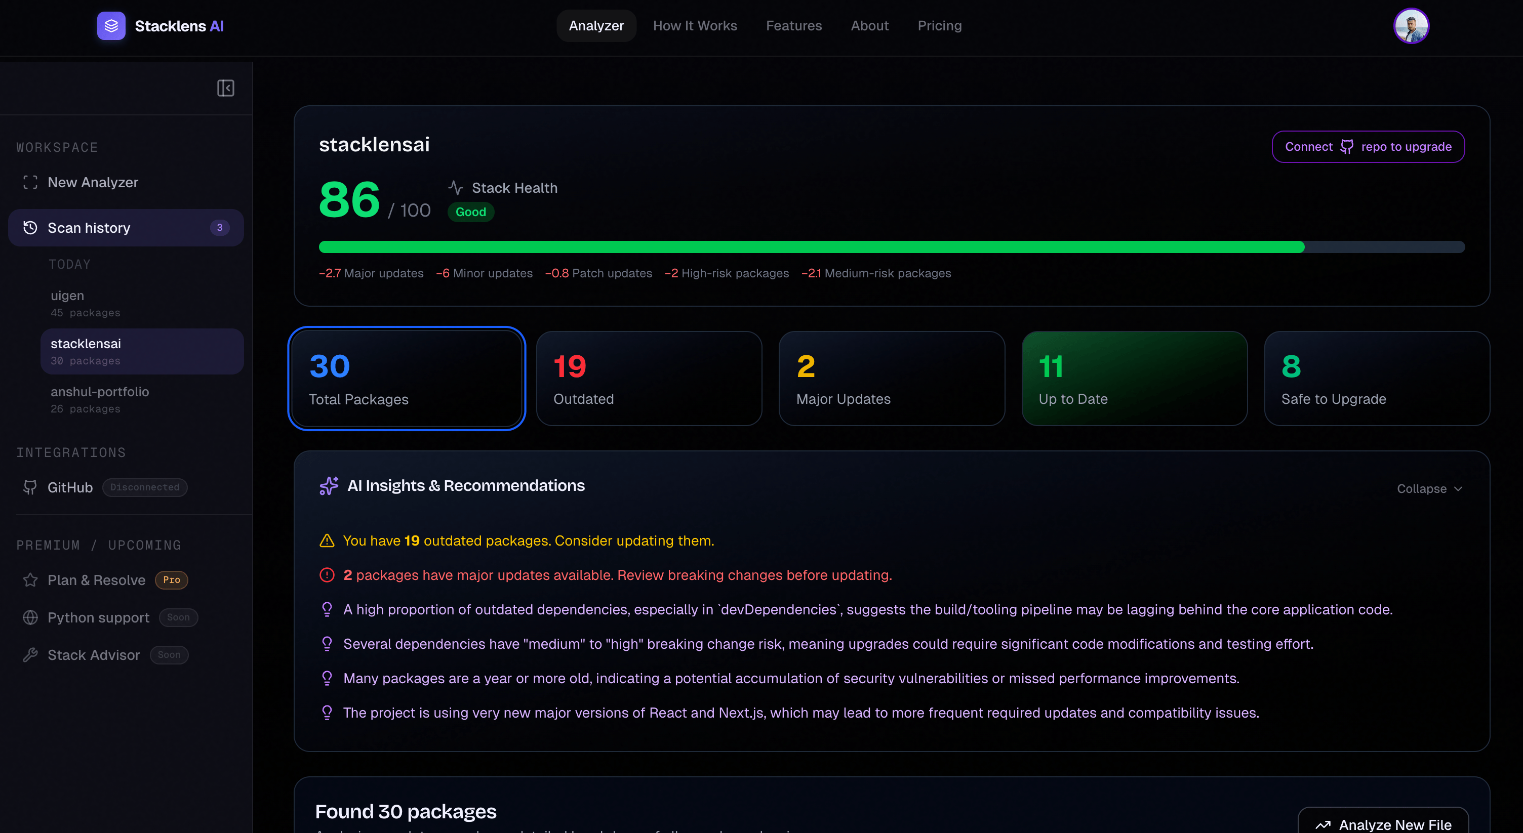Viewport: 1523px width, 833px height.
Task: Click the Python support globe icon
Action: click(30, 617)
